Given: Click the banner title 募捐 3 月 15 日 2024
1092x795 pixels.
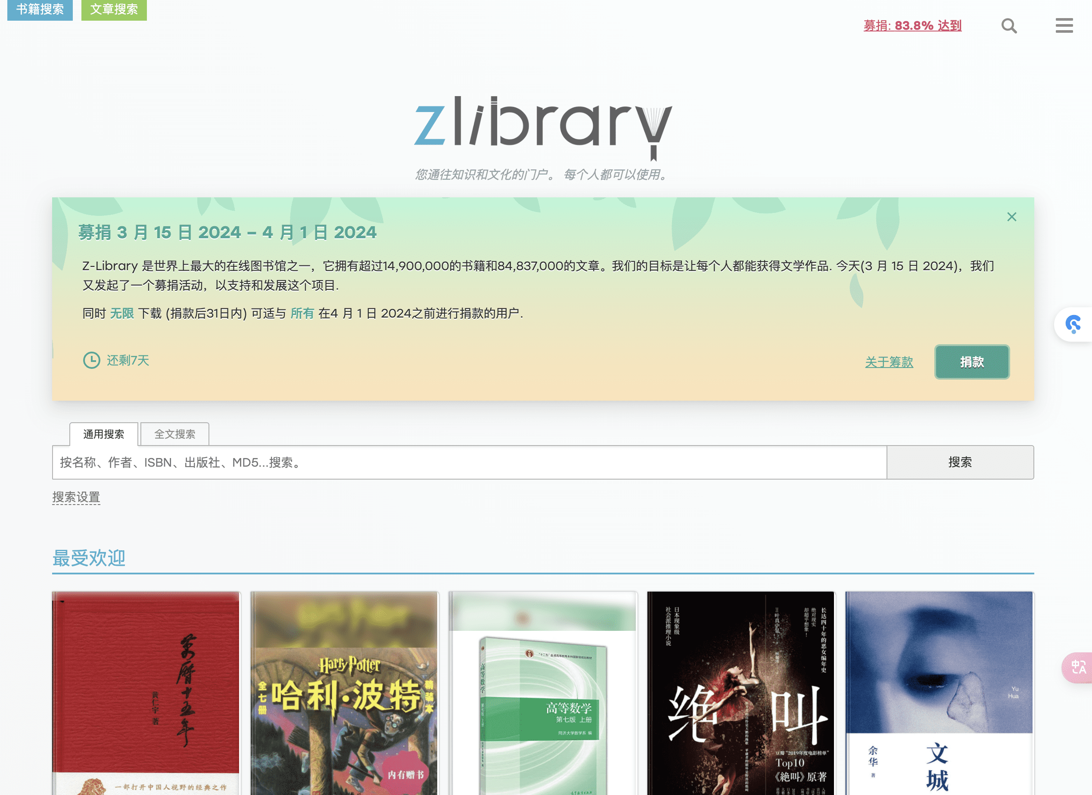Looking at the screenshot, I should point(227,233).
